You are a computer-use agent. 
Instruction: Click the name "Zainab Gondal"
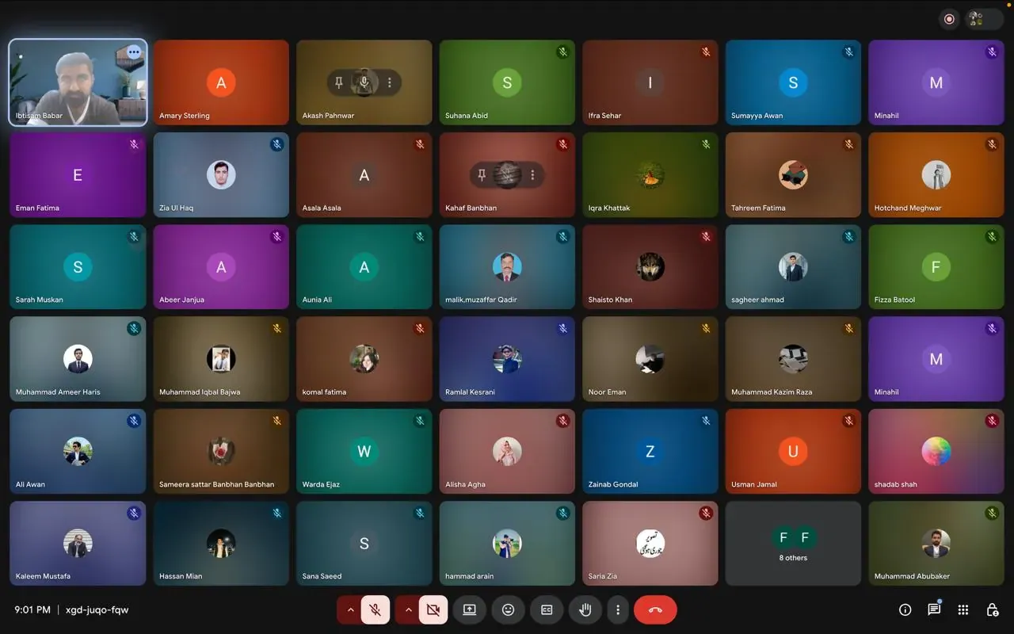click(613, 484)
